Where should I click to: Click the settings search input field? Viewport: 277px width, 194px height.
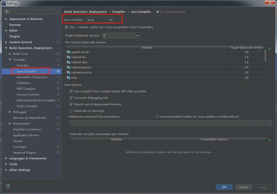click(x=32, y=11)
